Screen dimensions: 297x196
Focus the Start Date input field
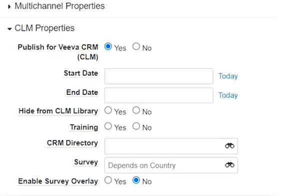(x=158, y=76)
